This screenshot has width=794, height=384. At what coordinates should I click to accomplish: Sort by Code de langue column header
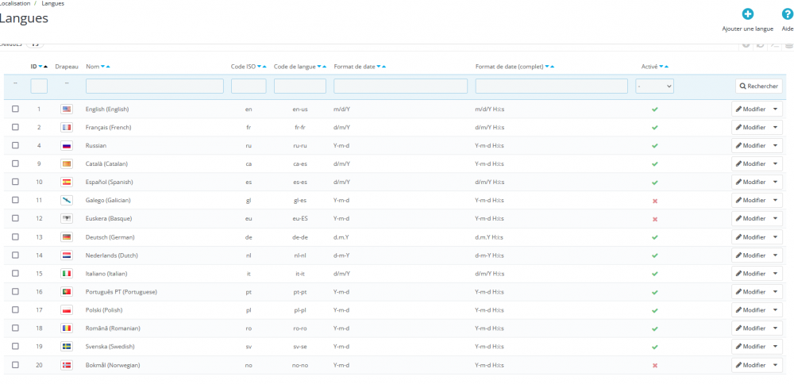point(295,67)
